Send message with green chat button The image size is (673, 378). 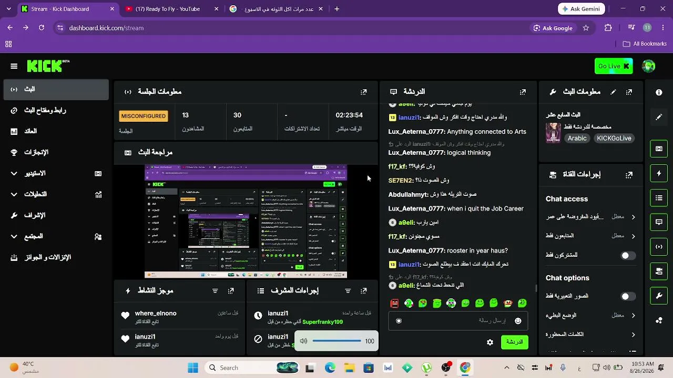pyautogui.click(x=514, y=342)
